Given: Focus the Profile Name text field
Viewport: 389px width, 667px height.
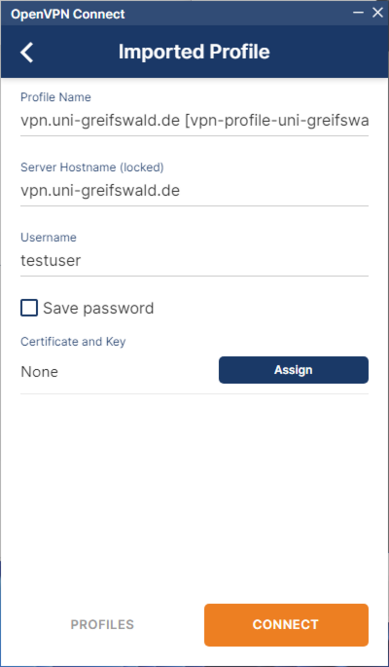Looking at the screenshot, I should pyautogui.click(x=194, y=121).
